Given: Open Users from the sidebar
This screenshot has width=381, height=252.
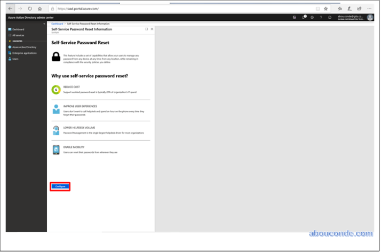Looking at the screenshot, I should 15,59.
